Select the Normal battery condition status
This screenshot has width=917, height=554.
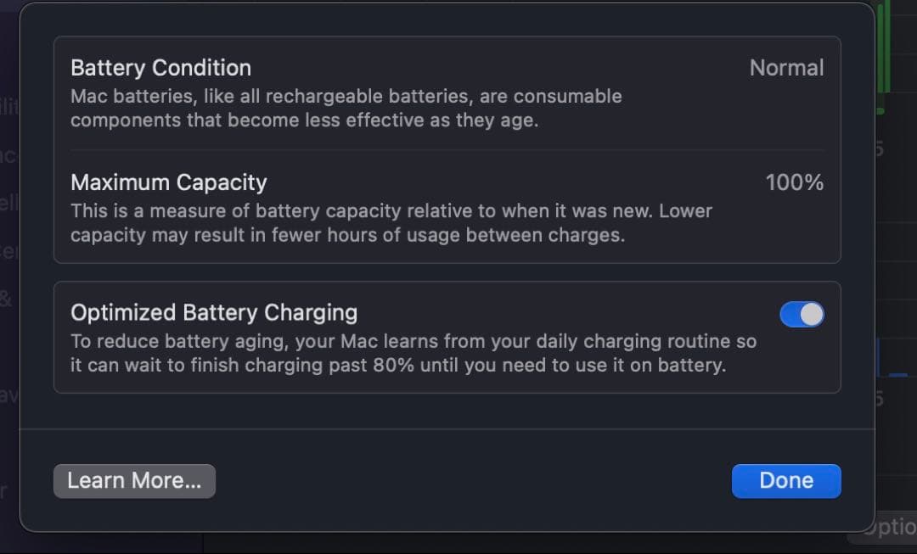click(x=786, y=68)
